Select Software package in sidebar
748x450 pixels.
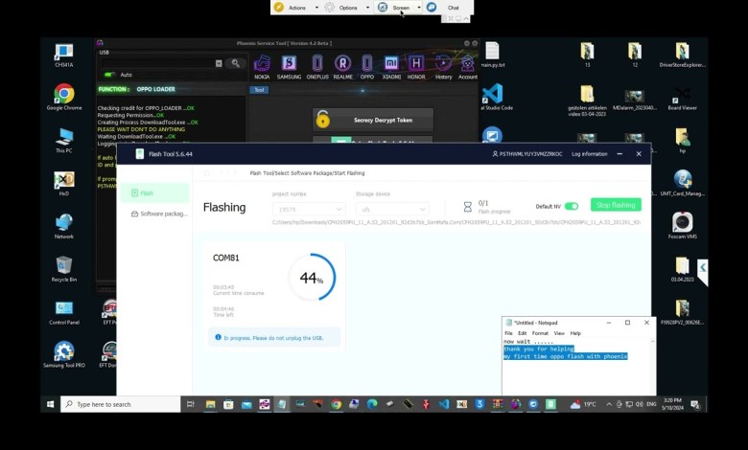(159, 214)
